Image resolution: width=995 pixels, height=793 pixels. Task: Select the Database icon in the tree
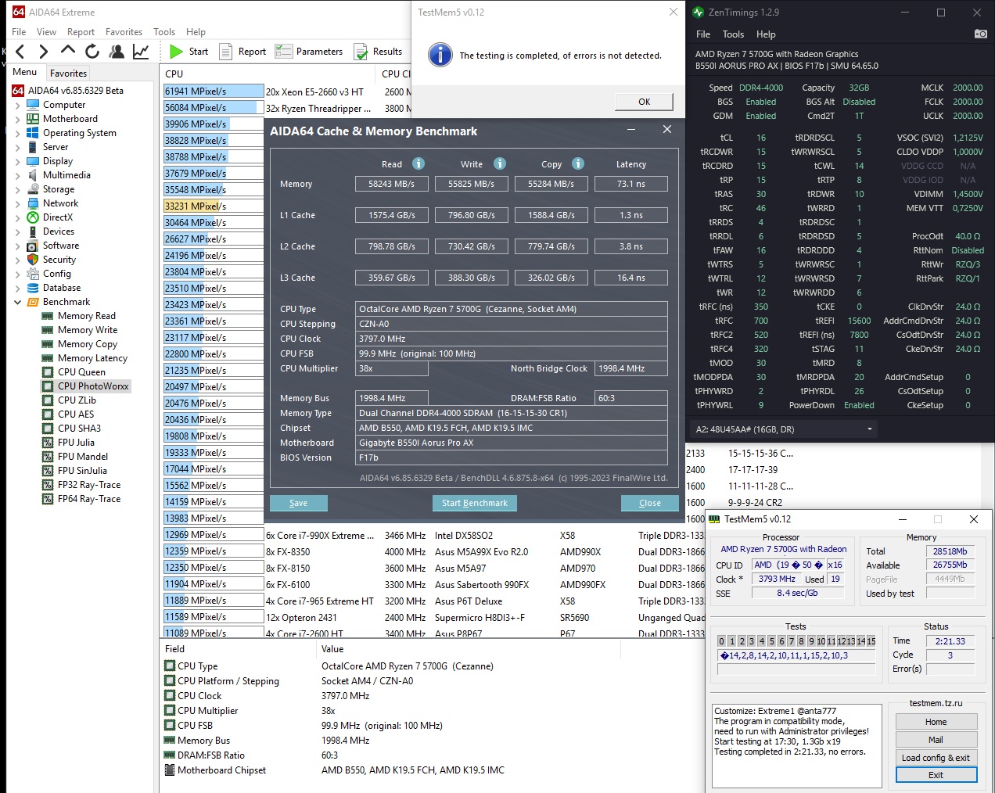33,287
